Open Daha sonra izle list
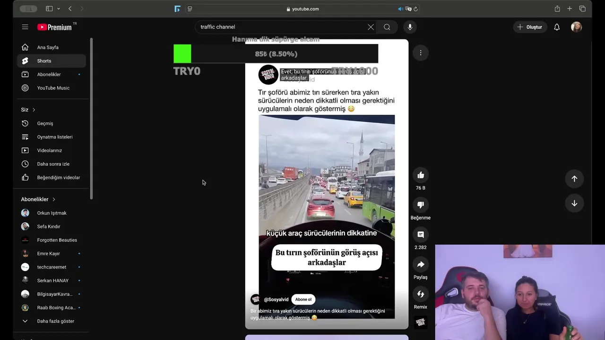Image resolution: width=605 pixels, height=340 pixels. click(x=52, y=164)
